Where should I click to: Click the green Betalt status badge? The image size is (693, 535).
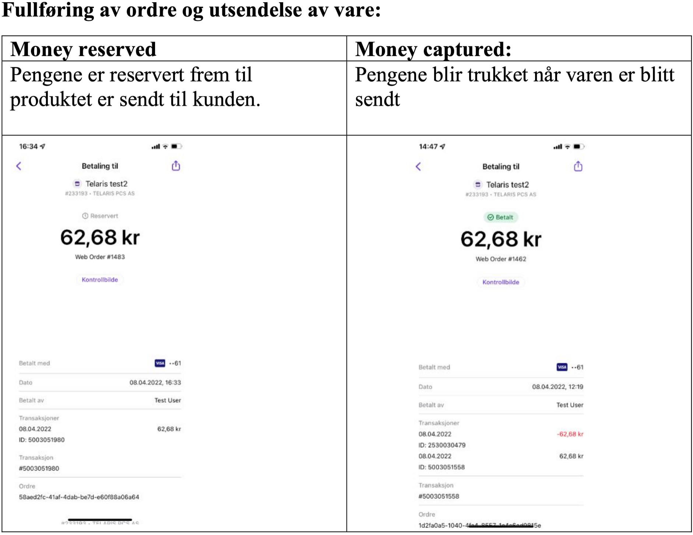tap(500, 217)
